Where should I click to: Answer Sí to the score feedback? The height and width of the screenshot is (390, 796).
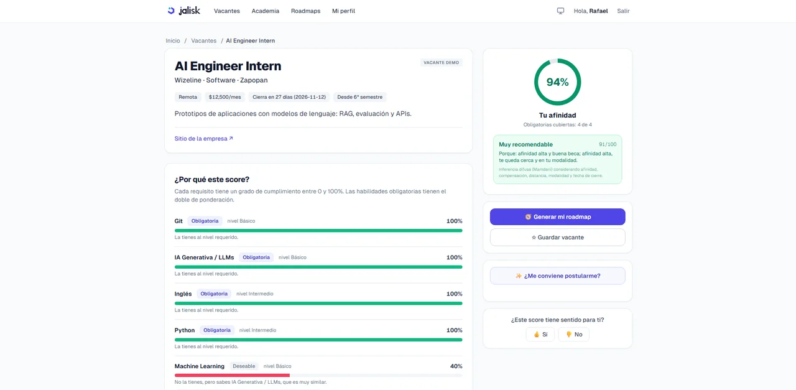(540, 334)
